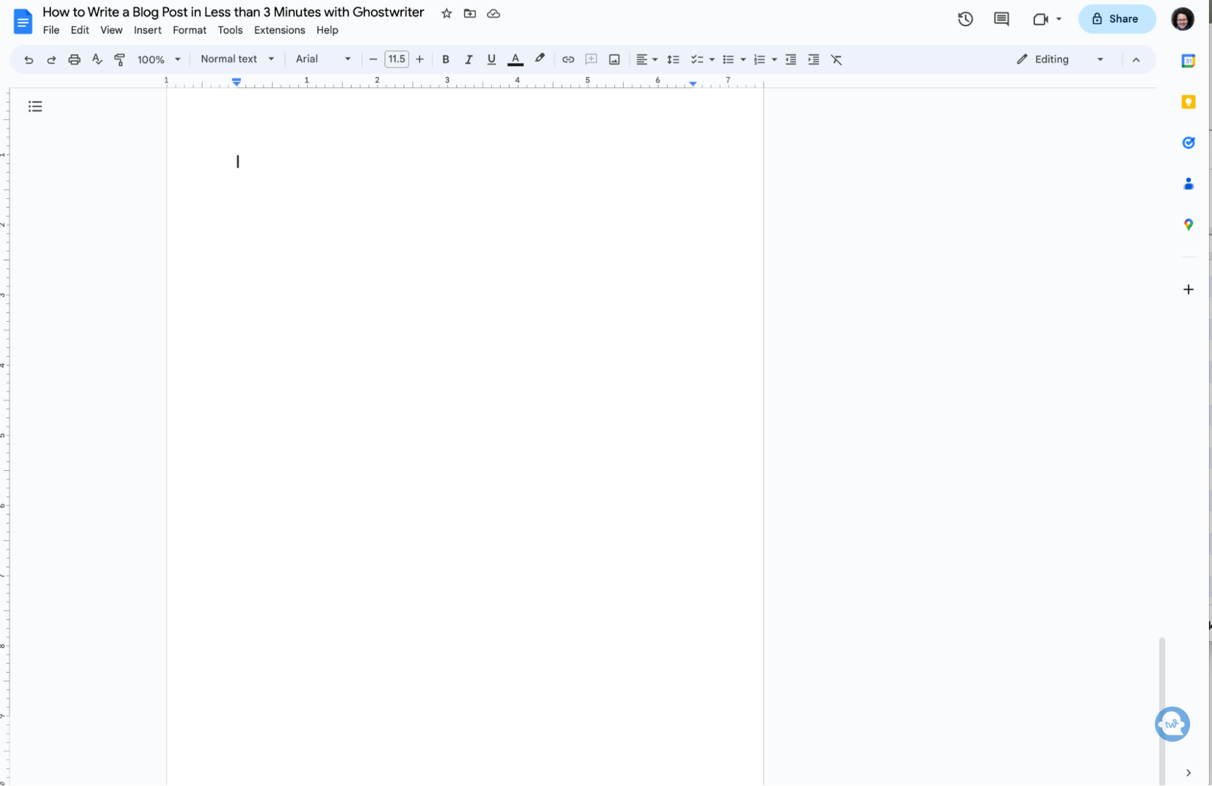Toggle Italic formatting

pos(468,59)
